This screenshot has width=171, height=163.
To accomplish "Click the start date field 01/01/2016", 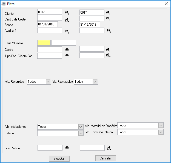I will pyautogui.click(x=48, y=24).
